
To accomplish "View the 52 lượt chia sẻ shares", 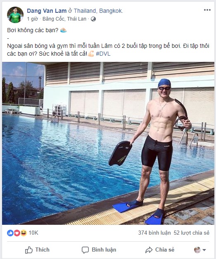I will pyautogui.click(x=191, y=233).
